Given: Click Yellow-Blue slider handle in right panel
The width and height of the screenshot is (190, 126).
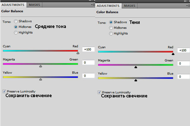Looking at the screenshot, I should [x=136, y=80].
